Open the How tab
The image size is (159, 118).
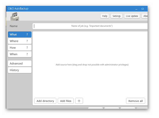click(20, 47)
